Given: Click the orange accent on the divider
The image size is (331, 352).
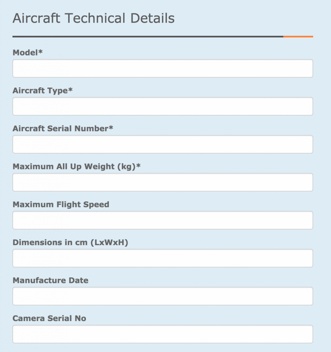Looking at the screenshot, I should [x=298, y=36].
